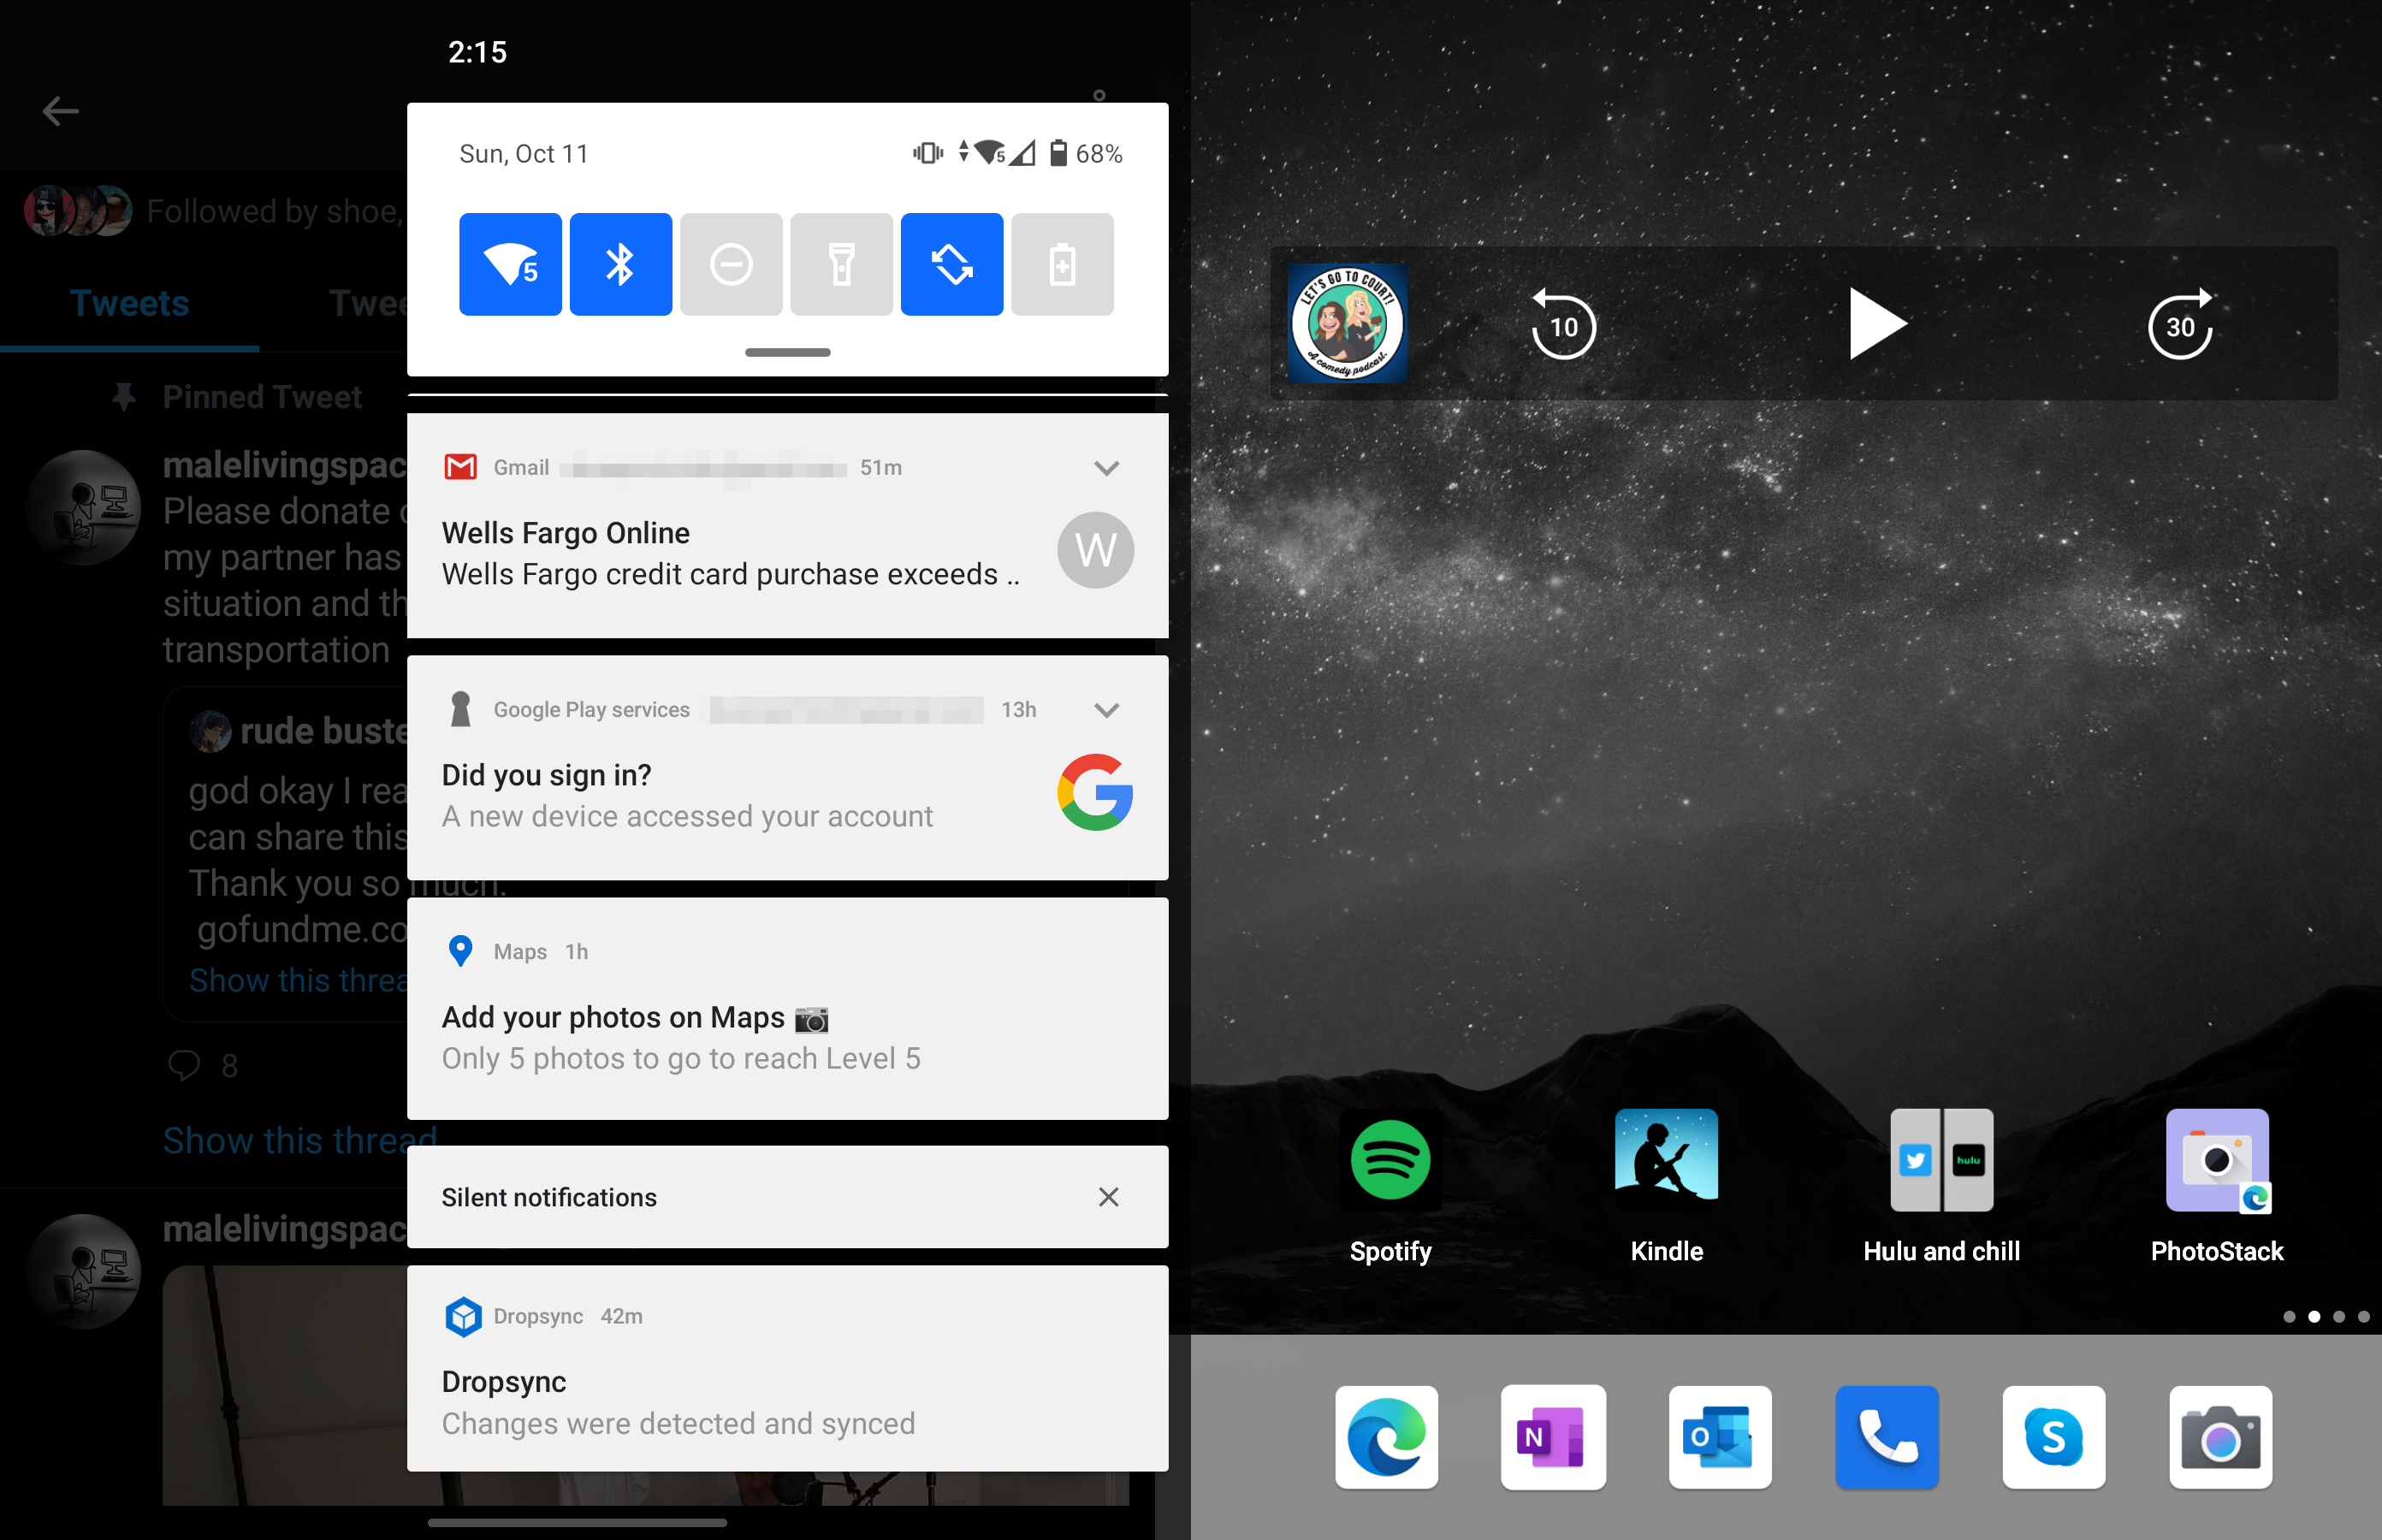Dismiss Silent notifications with X
The image size is (2382, 1540).
1108,1197
